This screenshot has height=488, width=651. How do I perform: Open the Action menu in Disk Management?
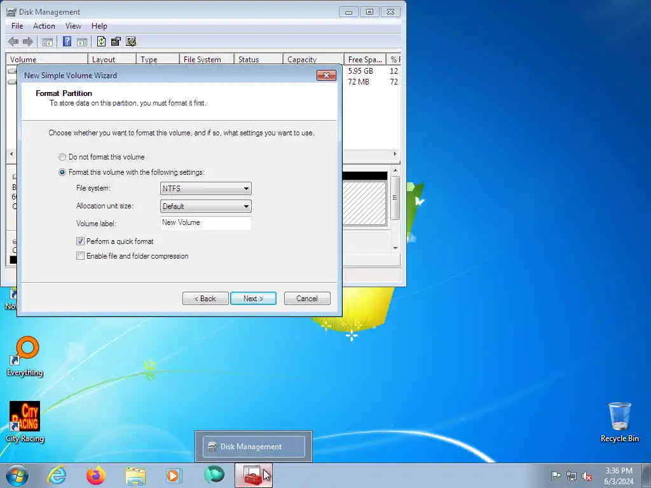pos(44,26)
